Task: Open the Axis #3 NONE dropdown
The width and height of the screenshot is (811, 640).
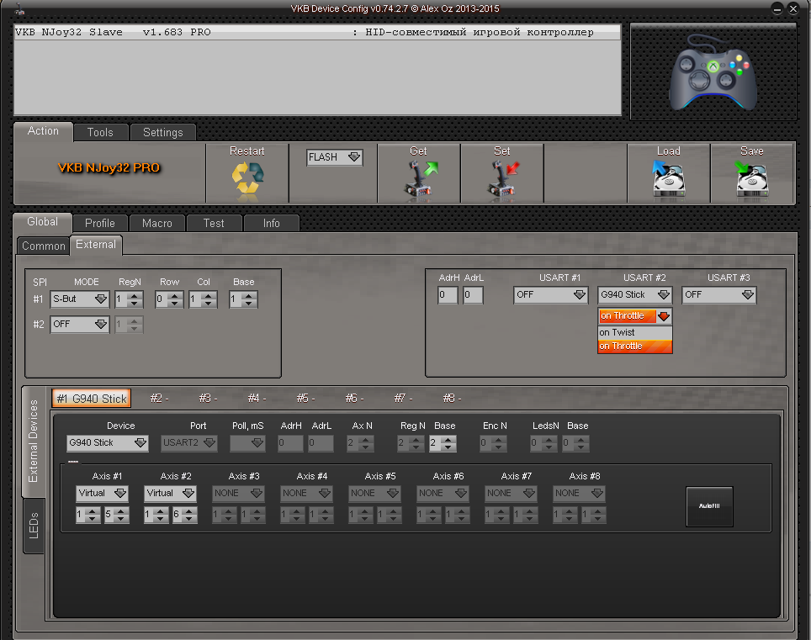Action: click(x=238, y=493)
